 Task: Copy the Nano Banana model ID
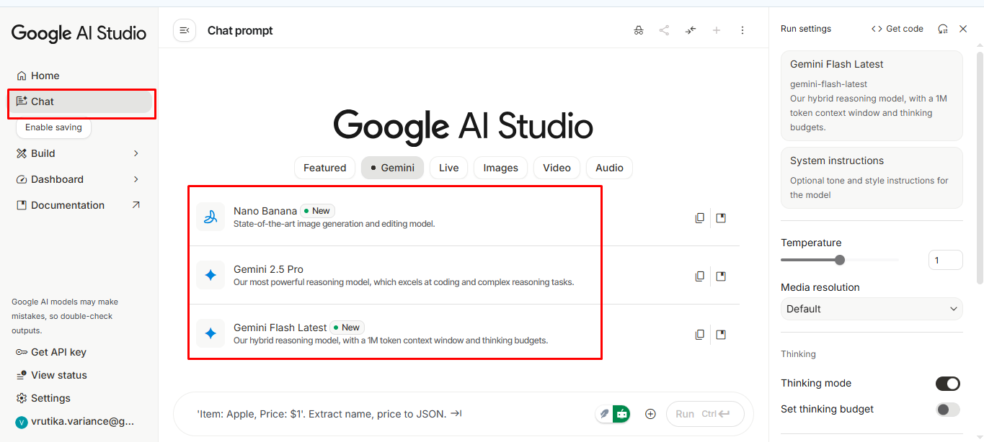pos(699,217)
